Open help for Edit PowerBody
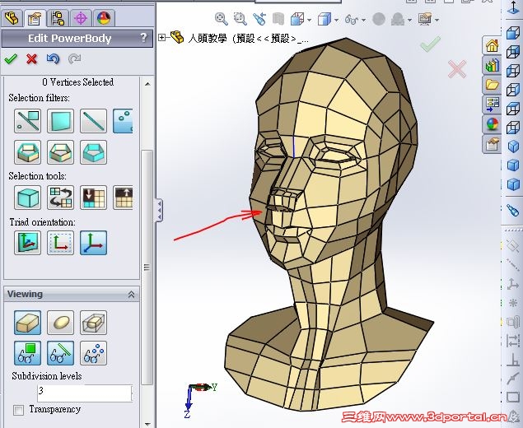 (143, 37)
